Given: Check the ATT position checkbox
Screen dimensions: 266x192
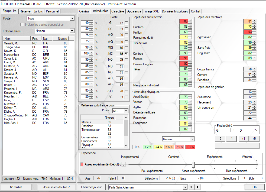Looking at the screenshot, I should (126, 91).
